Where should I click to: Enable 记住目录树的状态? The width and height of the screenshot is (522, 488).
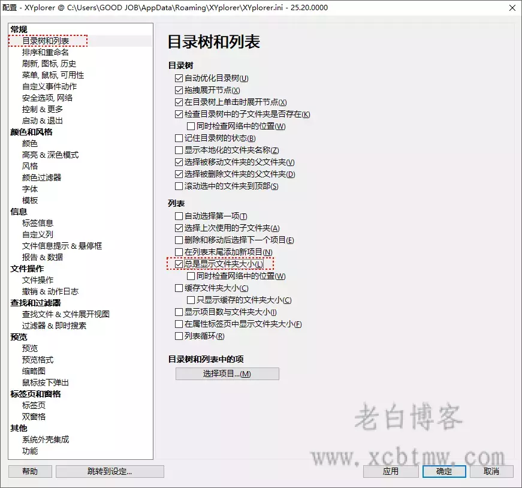click(179, 137)
